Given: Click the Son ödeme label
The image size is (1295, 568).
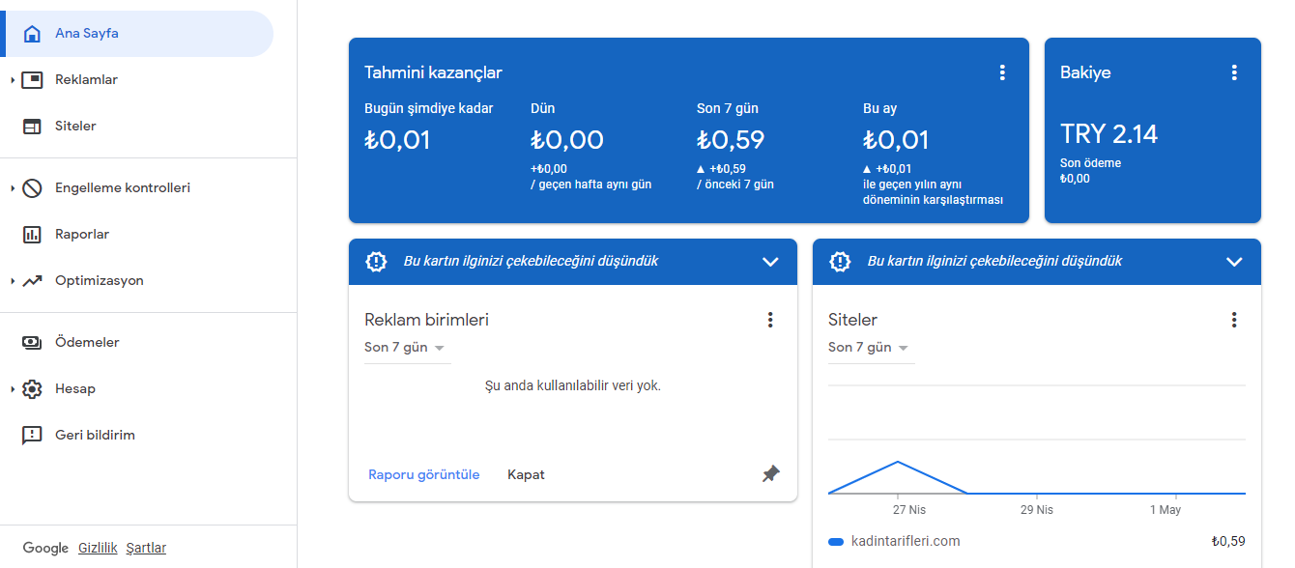Looking at the screenshot, I should point(1090,163).
